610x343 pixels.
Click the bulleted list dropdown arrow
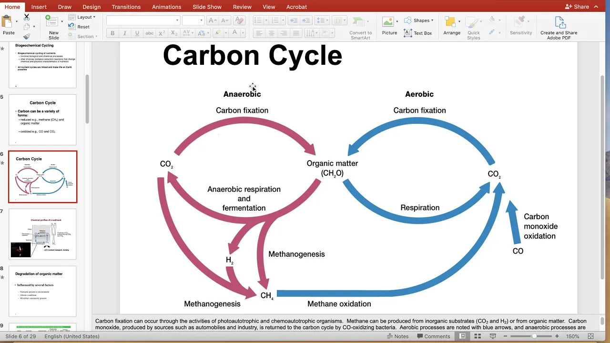coord(265,20)
